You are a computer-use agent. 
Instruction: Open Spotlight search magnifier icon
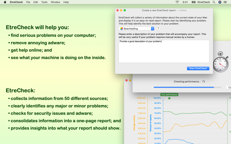point(214,2)
